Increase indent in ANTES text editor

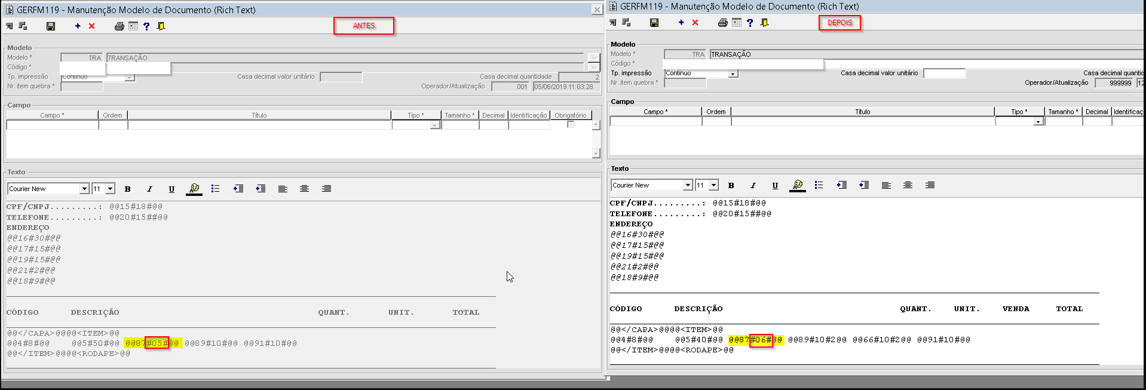point(238,189)
